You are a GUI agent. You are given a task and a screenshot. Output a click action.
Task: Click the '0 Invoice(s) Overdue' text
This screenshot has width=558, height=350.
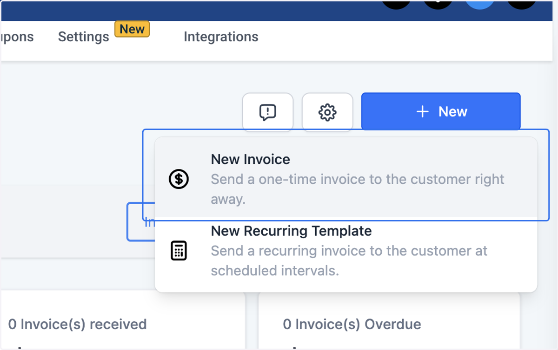point(352,324)
